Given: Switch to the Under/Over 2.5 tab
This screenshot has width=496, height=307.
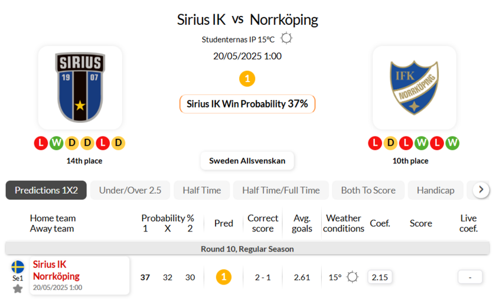Looking at the screenshot, I should (130, 190).
